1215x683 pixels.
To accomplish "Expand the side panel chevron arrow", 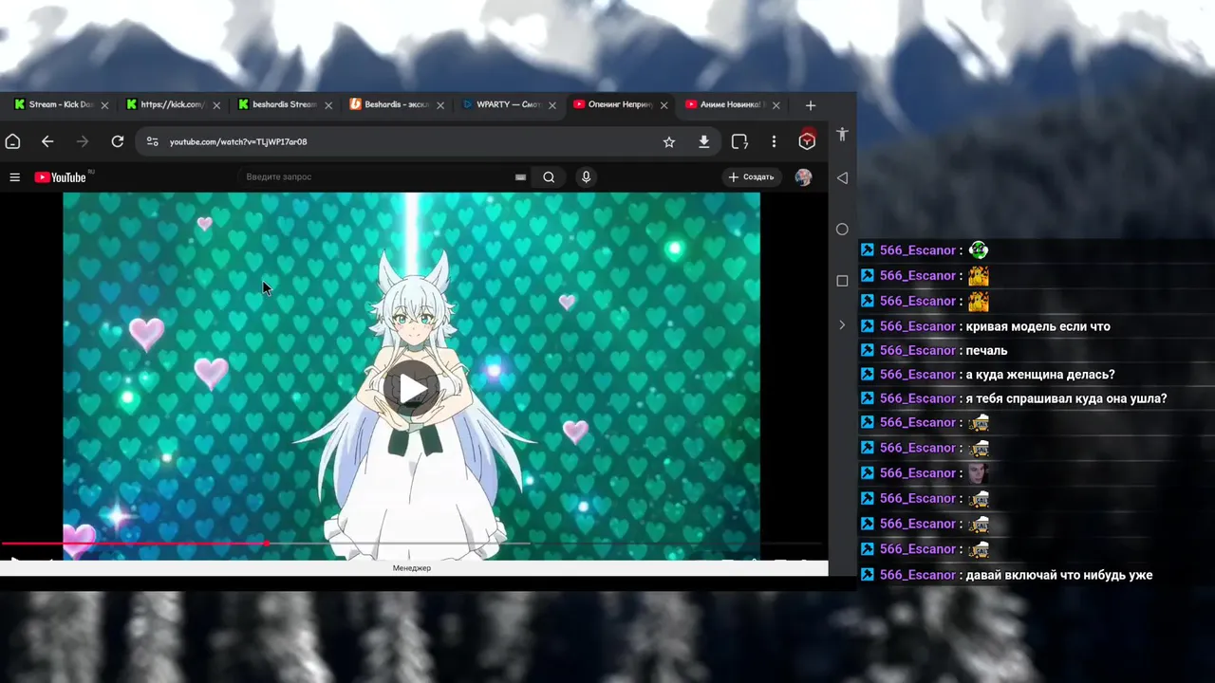I will (x=842, y=325).
